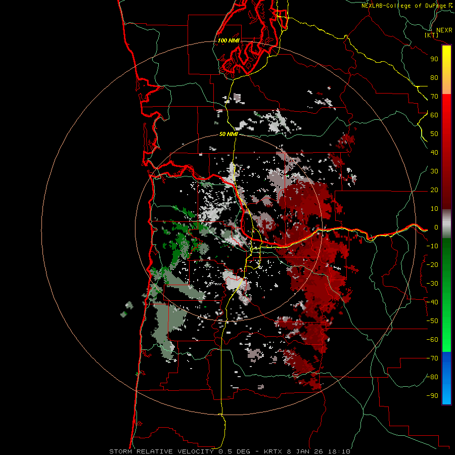Click the -80 value on velocity scale
The image size is (455, 455).
(432, 377)
